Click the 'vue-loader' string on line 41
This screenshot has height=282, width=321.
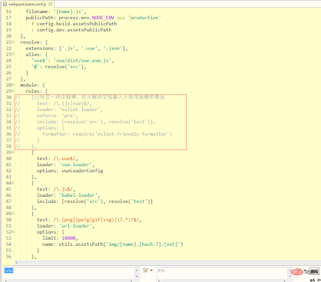[75, 165]
